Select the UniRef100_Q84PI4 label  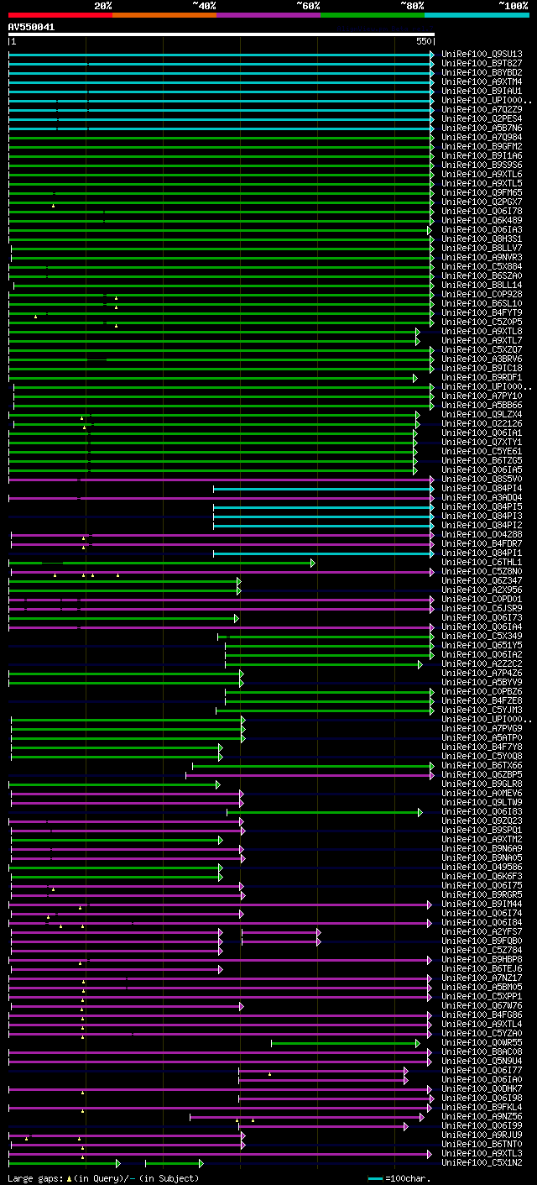(482, 488)
